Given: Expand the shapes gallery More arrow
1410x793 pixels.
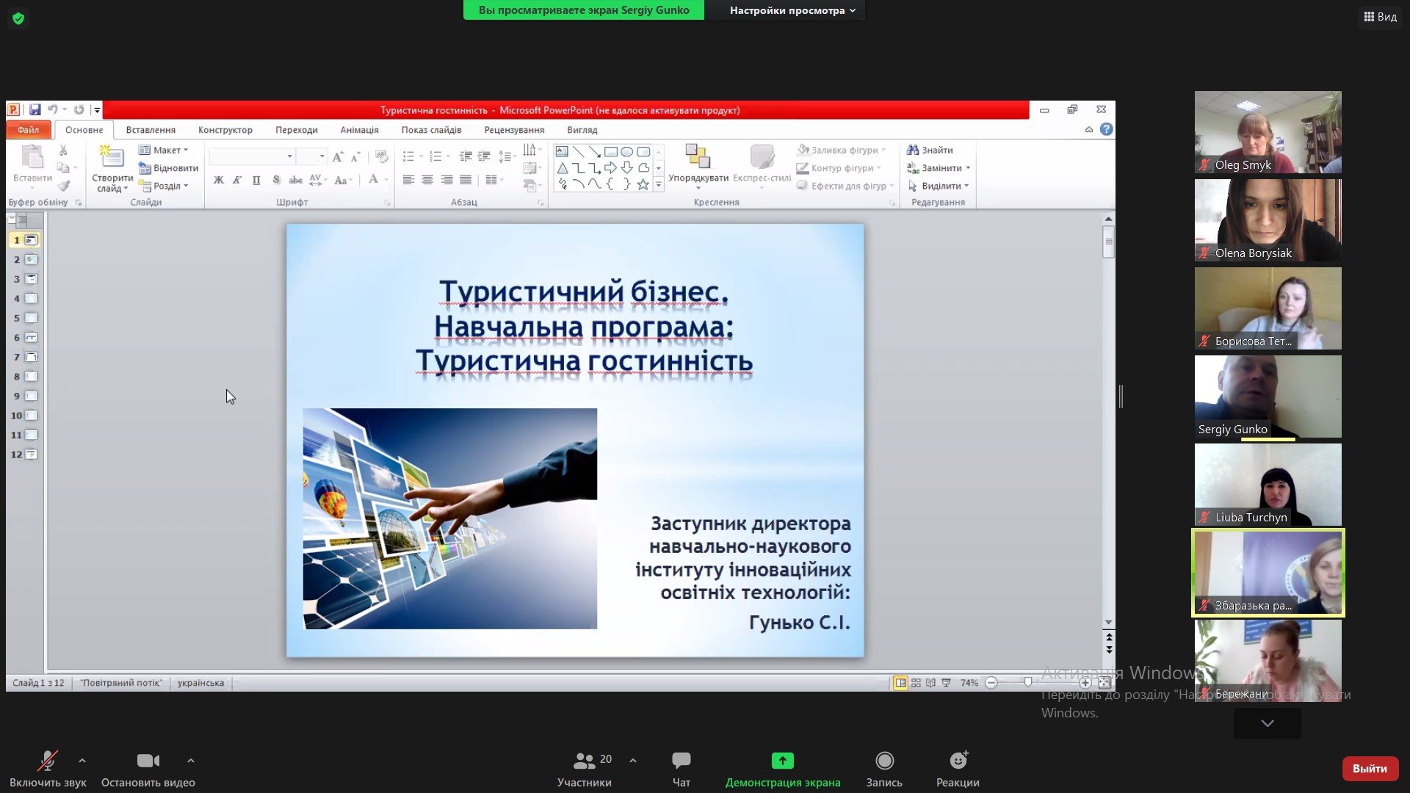Looking at the screenshot, I should [x=659, y=185].
